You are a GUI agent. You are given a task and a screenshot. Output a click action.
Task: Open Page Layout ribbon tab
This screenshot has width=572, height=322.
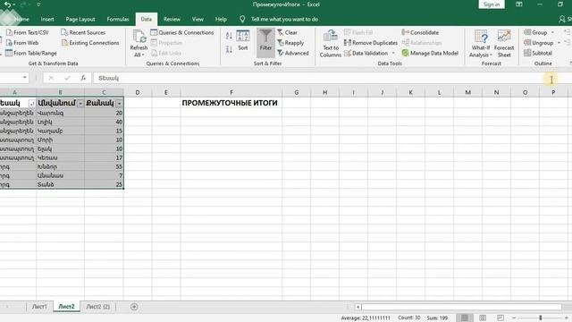tap(80, 19)
